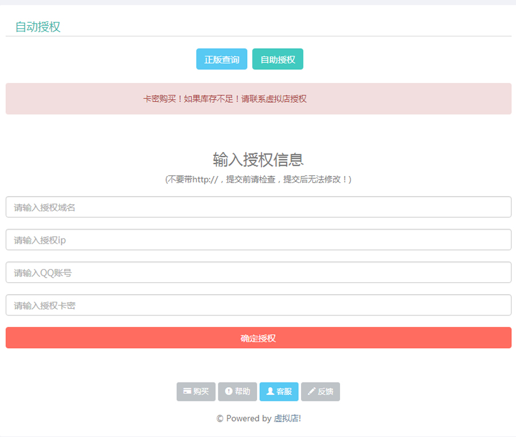The height and width of the screenshot is (437, 516).
Task: Send feedback via the 反馈 label
Action: point(326,392)
